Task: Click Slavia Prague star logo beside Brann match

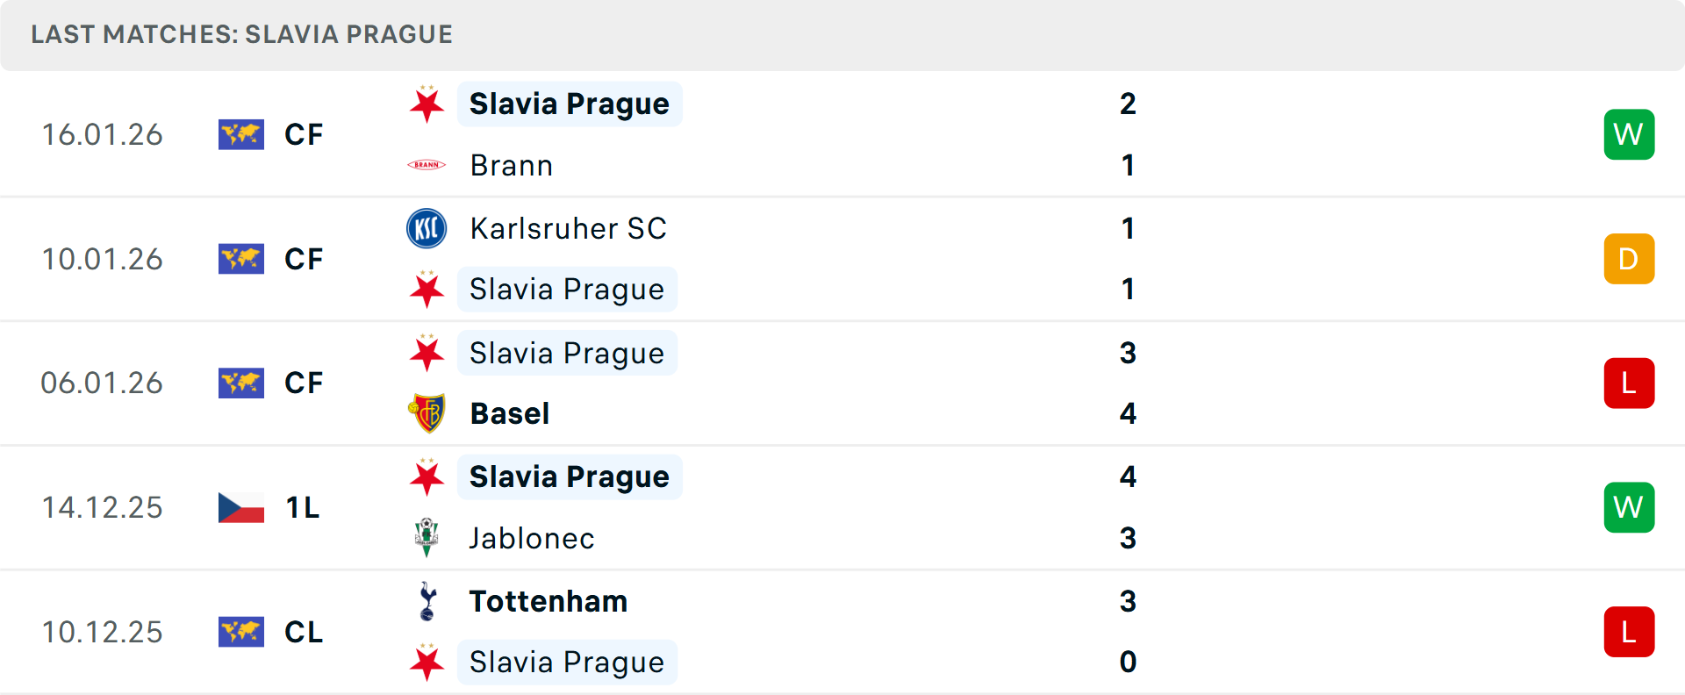Action: coord(427,104)
